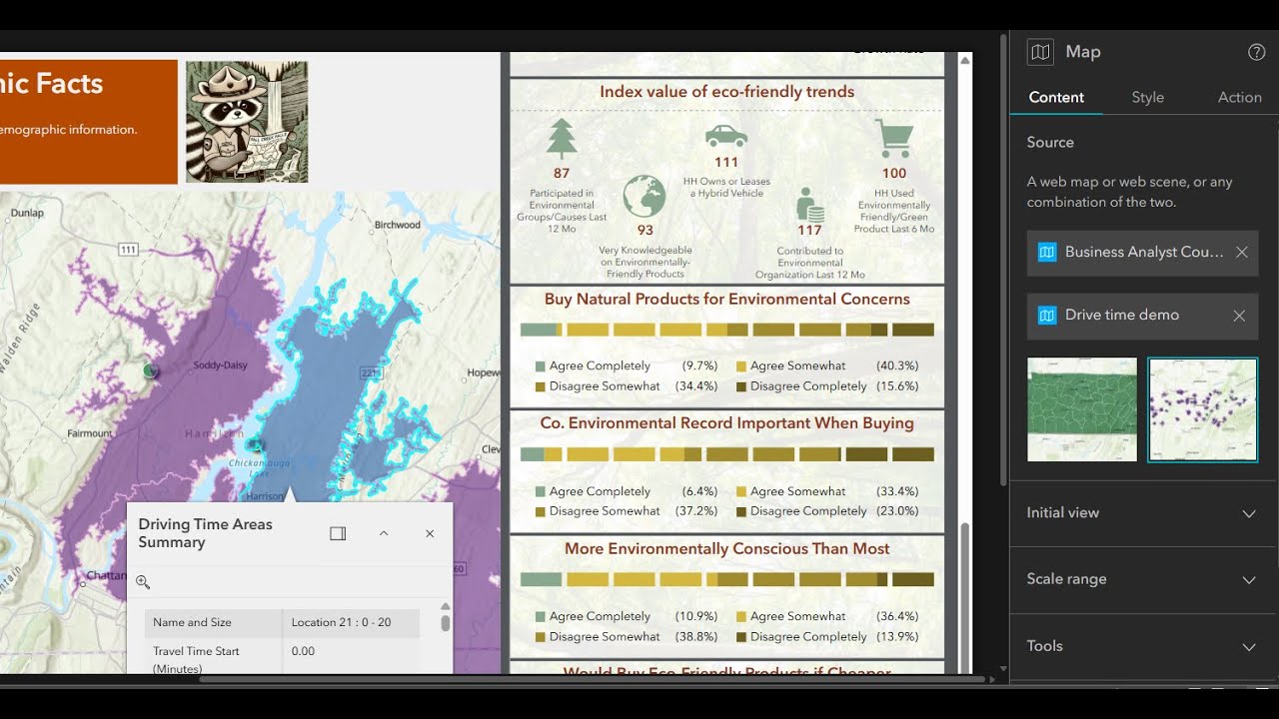Click the Name and Size table row
The image size is (1279, 719).
282,622
